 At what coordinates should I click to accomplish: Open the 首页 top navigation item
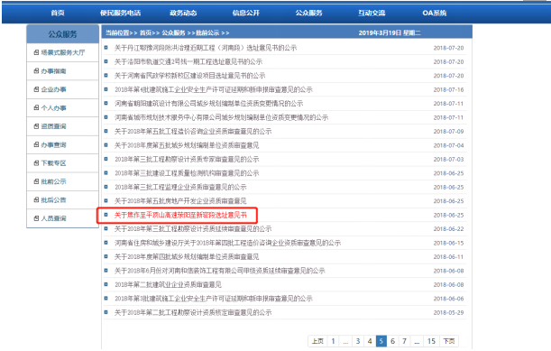[x=58, y=13]
